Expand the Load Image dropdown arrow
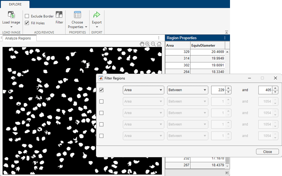Viewport: 282px width, 176px height. pos(11,27)
